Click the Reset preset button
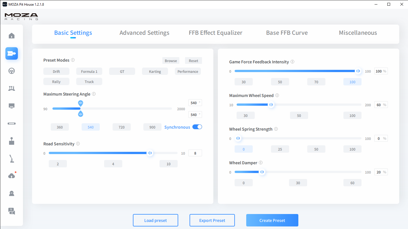 (x=194, y=61)
